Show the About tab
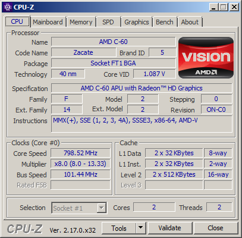 (x=190, y=22)
